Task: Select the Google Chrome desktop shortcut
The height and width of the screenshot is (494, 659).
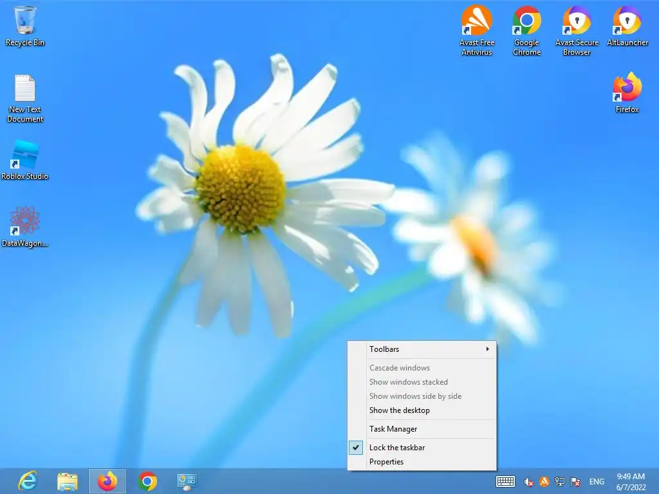Action: pyautogui.click(x=526, y=30)
